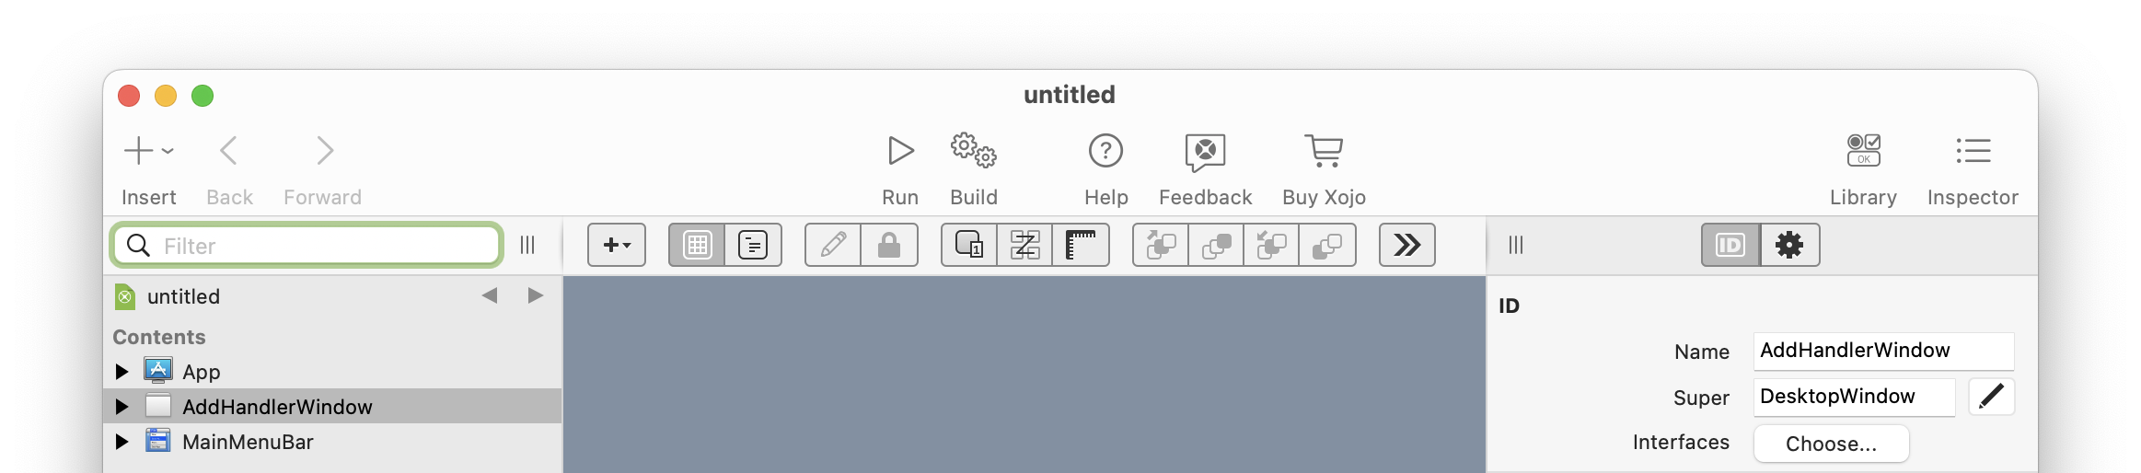Switch to the advanced gear tab
The width and height of the screenshot is (2141, 473).
(x=1789, y=245)
